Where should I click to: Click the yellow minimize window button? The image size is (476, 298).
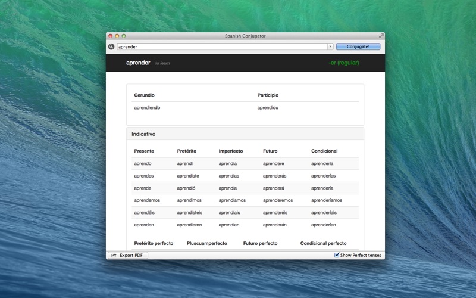coord(117,36)
